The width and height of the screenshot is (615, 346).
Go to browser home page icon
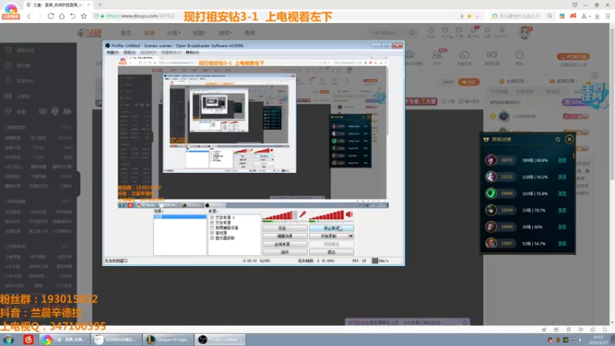[x=61, y=16]
